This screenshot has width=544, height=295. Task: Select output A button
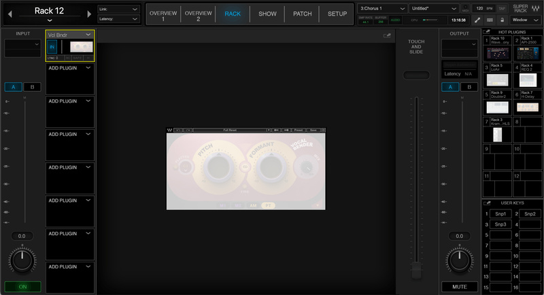pos(450,87)
